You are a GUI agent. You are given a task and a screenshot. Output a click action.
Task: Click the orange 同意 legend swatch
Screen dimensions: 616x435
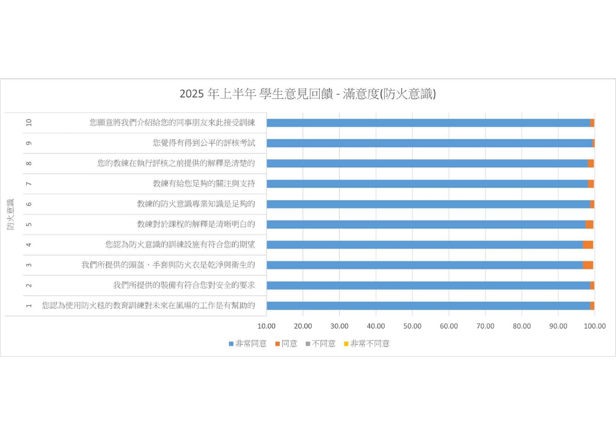(277, 344)
